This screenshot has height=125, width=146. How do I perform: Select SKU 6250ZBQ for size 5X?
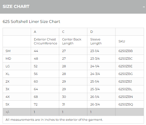[x=126, y=104]
